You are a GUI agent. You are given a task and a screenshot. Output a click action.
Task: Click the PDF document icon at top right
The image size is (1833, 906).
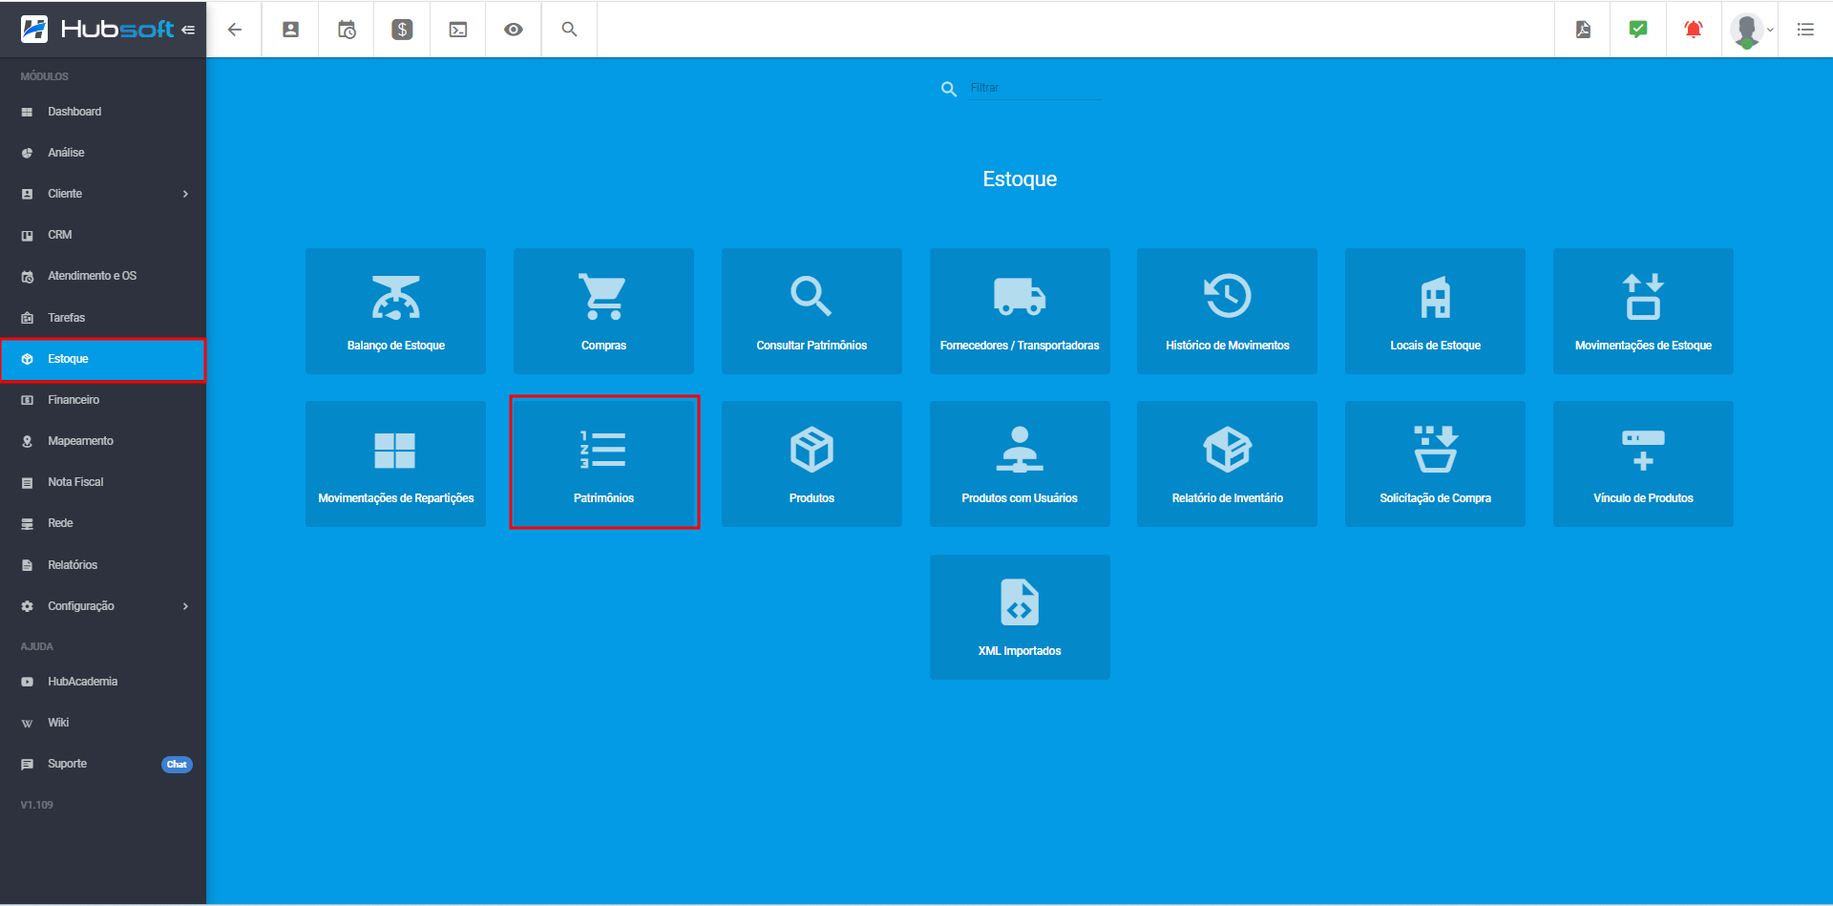[1583, 30]
